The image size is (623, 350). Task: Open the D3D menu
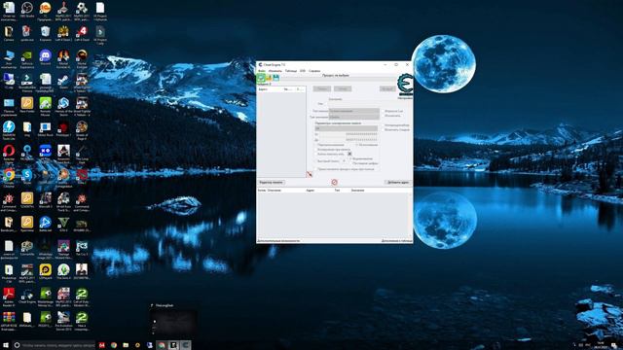pos(303,71)
